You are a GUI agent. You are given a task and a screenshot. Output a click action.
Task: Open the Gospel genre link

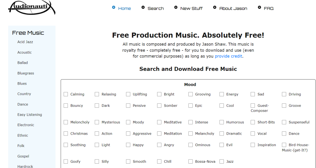23,156
